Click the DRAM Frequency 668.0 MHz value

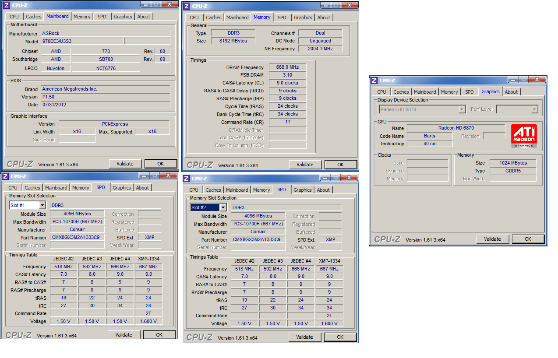(287, 67)
